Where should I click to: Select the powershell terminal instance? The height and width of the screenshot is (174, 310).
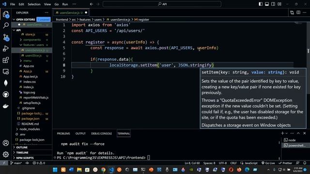click(x=295, y=145)
